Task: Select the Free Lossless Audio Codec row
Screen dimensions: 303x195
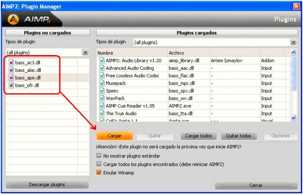Action: (193, 76)
